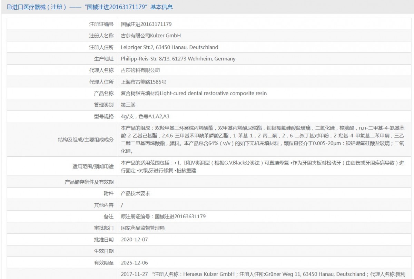The width and height of the screenshot is (414, 279).
Task: Click the expiry date 2025-12-06
Action: [x=134, y=263]
